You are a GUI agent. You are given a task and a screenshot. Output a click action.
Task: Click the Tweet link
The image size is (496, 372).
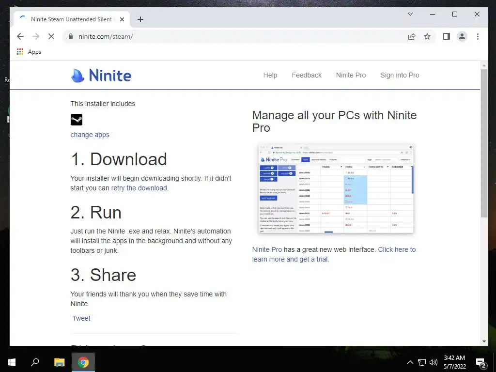click(x=81, y=318)
